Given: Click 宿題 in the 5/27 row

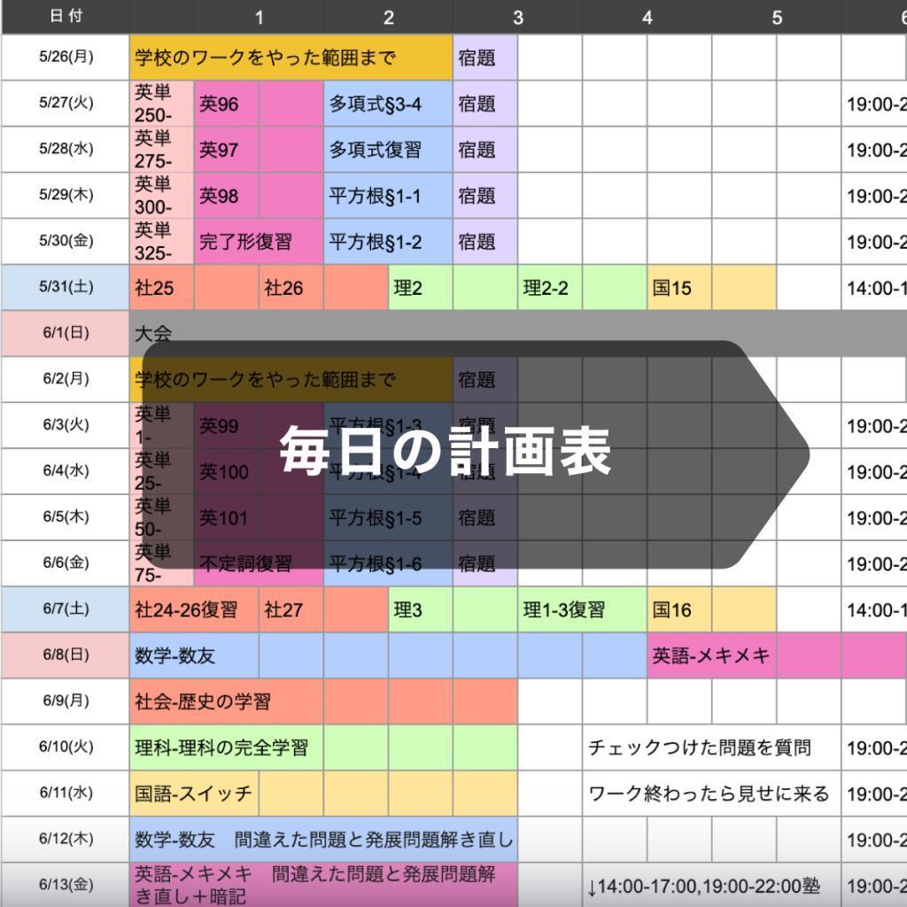Looking at the screenshot, I should click(485, 104).
